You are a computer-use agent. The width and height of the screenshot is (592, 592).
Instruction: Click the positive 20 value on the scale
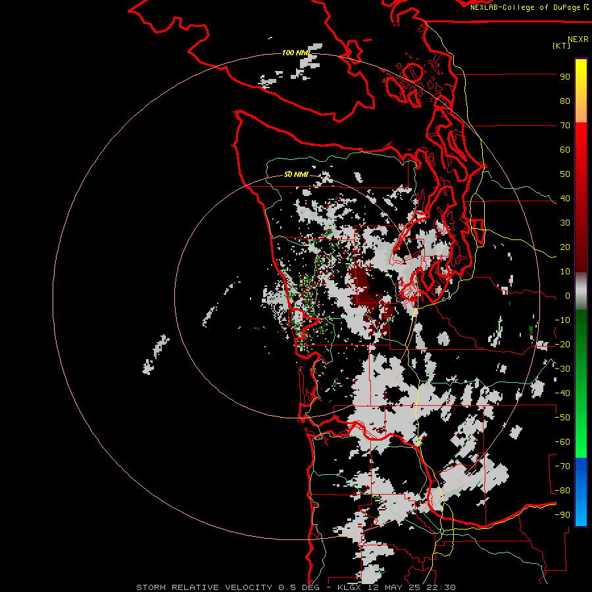(565, 247)
